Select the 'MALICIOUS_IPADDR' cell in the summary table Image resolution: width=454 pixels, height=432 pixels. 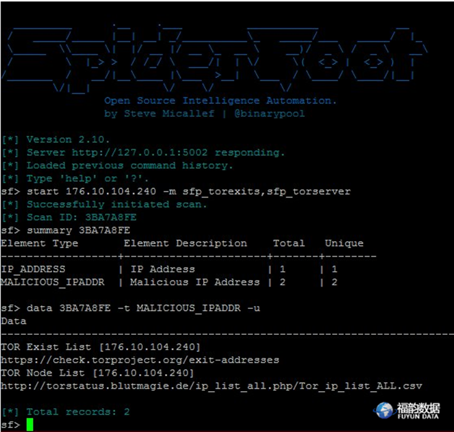pyautogui.click(x=52, y=282)
